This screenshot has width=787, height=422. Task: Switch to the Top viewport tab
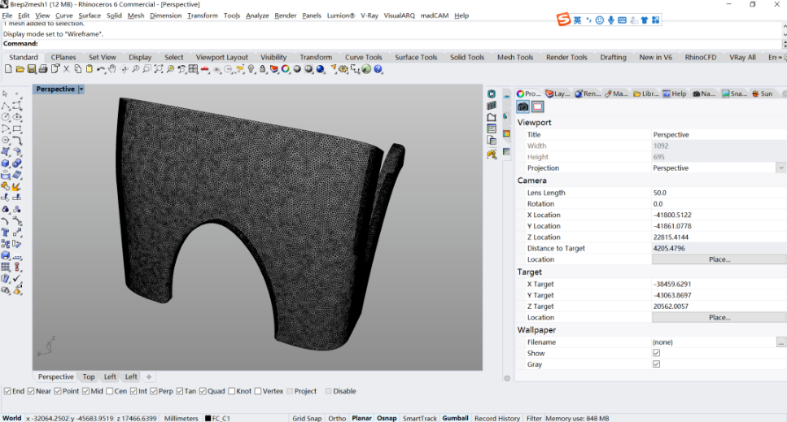(x=89, y=377)
